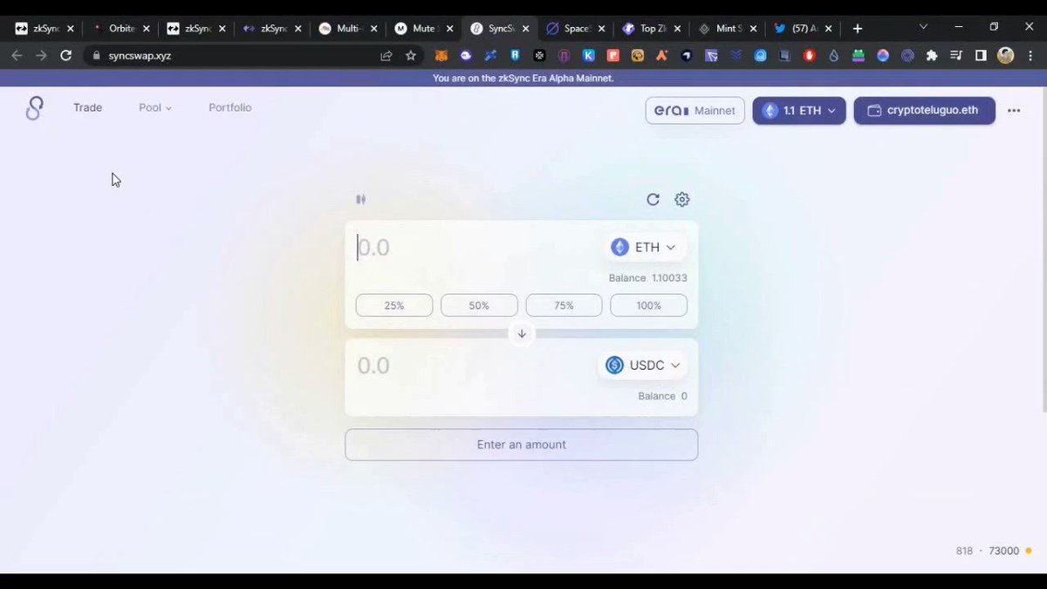Switch to the Mute browser tab

pos(422,28)
